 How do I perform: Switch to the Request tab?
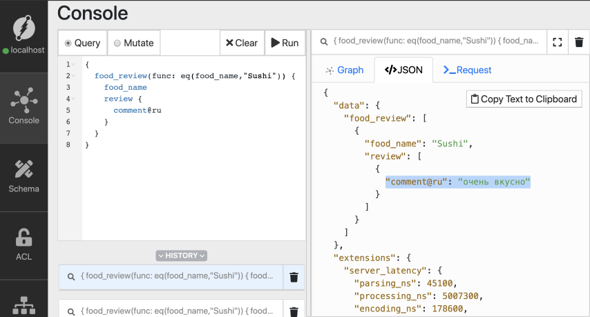(467, 70)
